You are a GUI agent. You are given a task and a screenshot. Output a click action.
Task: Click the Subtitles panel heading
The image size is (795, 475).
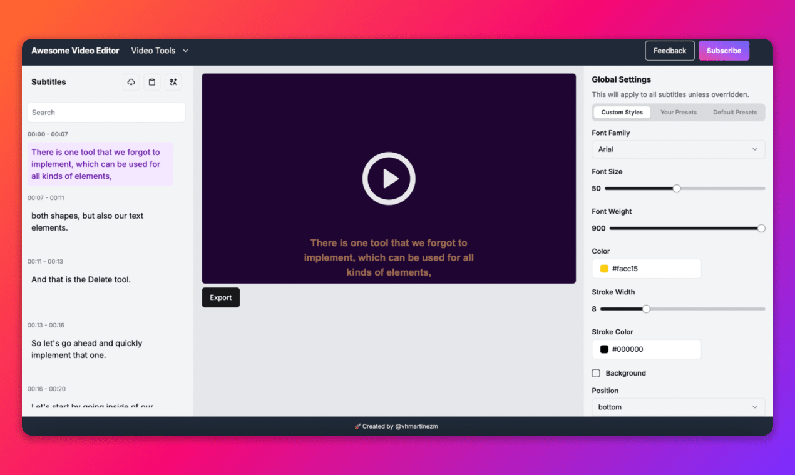pyautogui.click(x=49, y=82)
